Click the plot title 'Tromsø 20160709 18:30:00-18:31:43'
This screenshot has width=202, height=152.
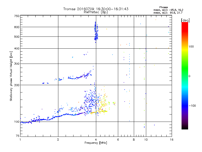[x=96, y=9]
